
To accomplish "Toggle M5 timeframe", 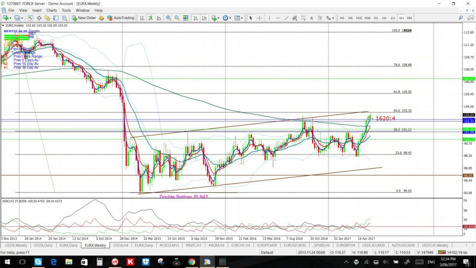I will [x=350, y=18].
